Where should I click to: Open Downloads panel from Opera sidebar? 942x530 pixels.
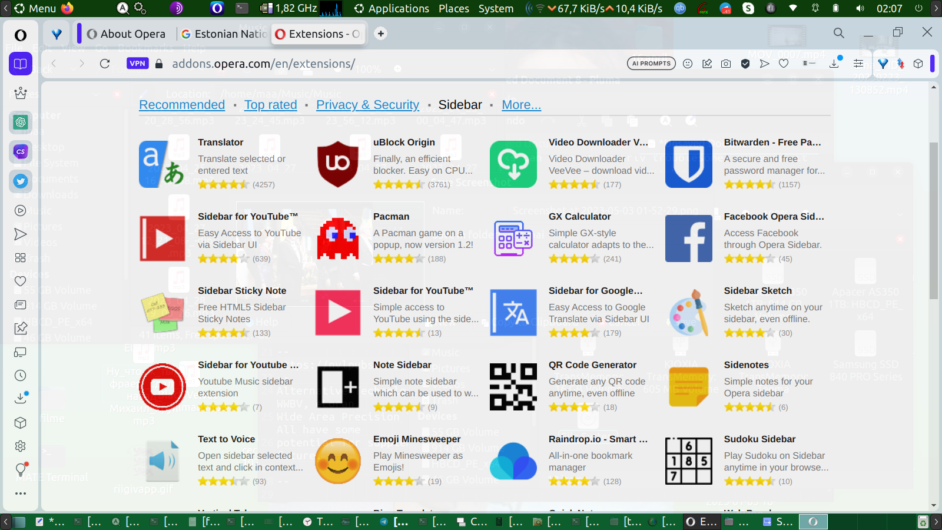(21, 398)
